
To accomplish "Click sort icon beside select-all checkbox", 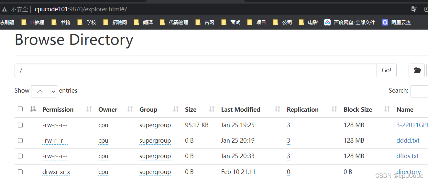I will pos(33,109).
